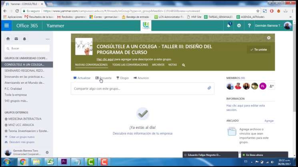Viewport: 298px width, 167px height.
Task: Select the Anuncio post type
Action: point(141,78)
